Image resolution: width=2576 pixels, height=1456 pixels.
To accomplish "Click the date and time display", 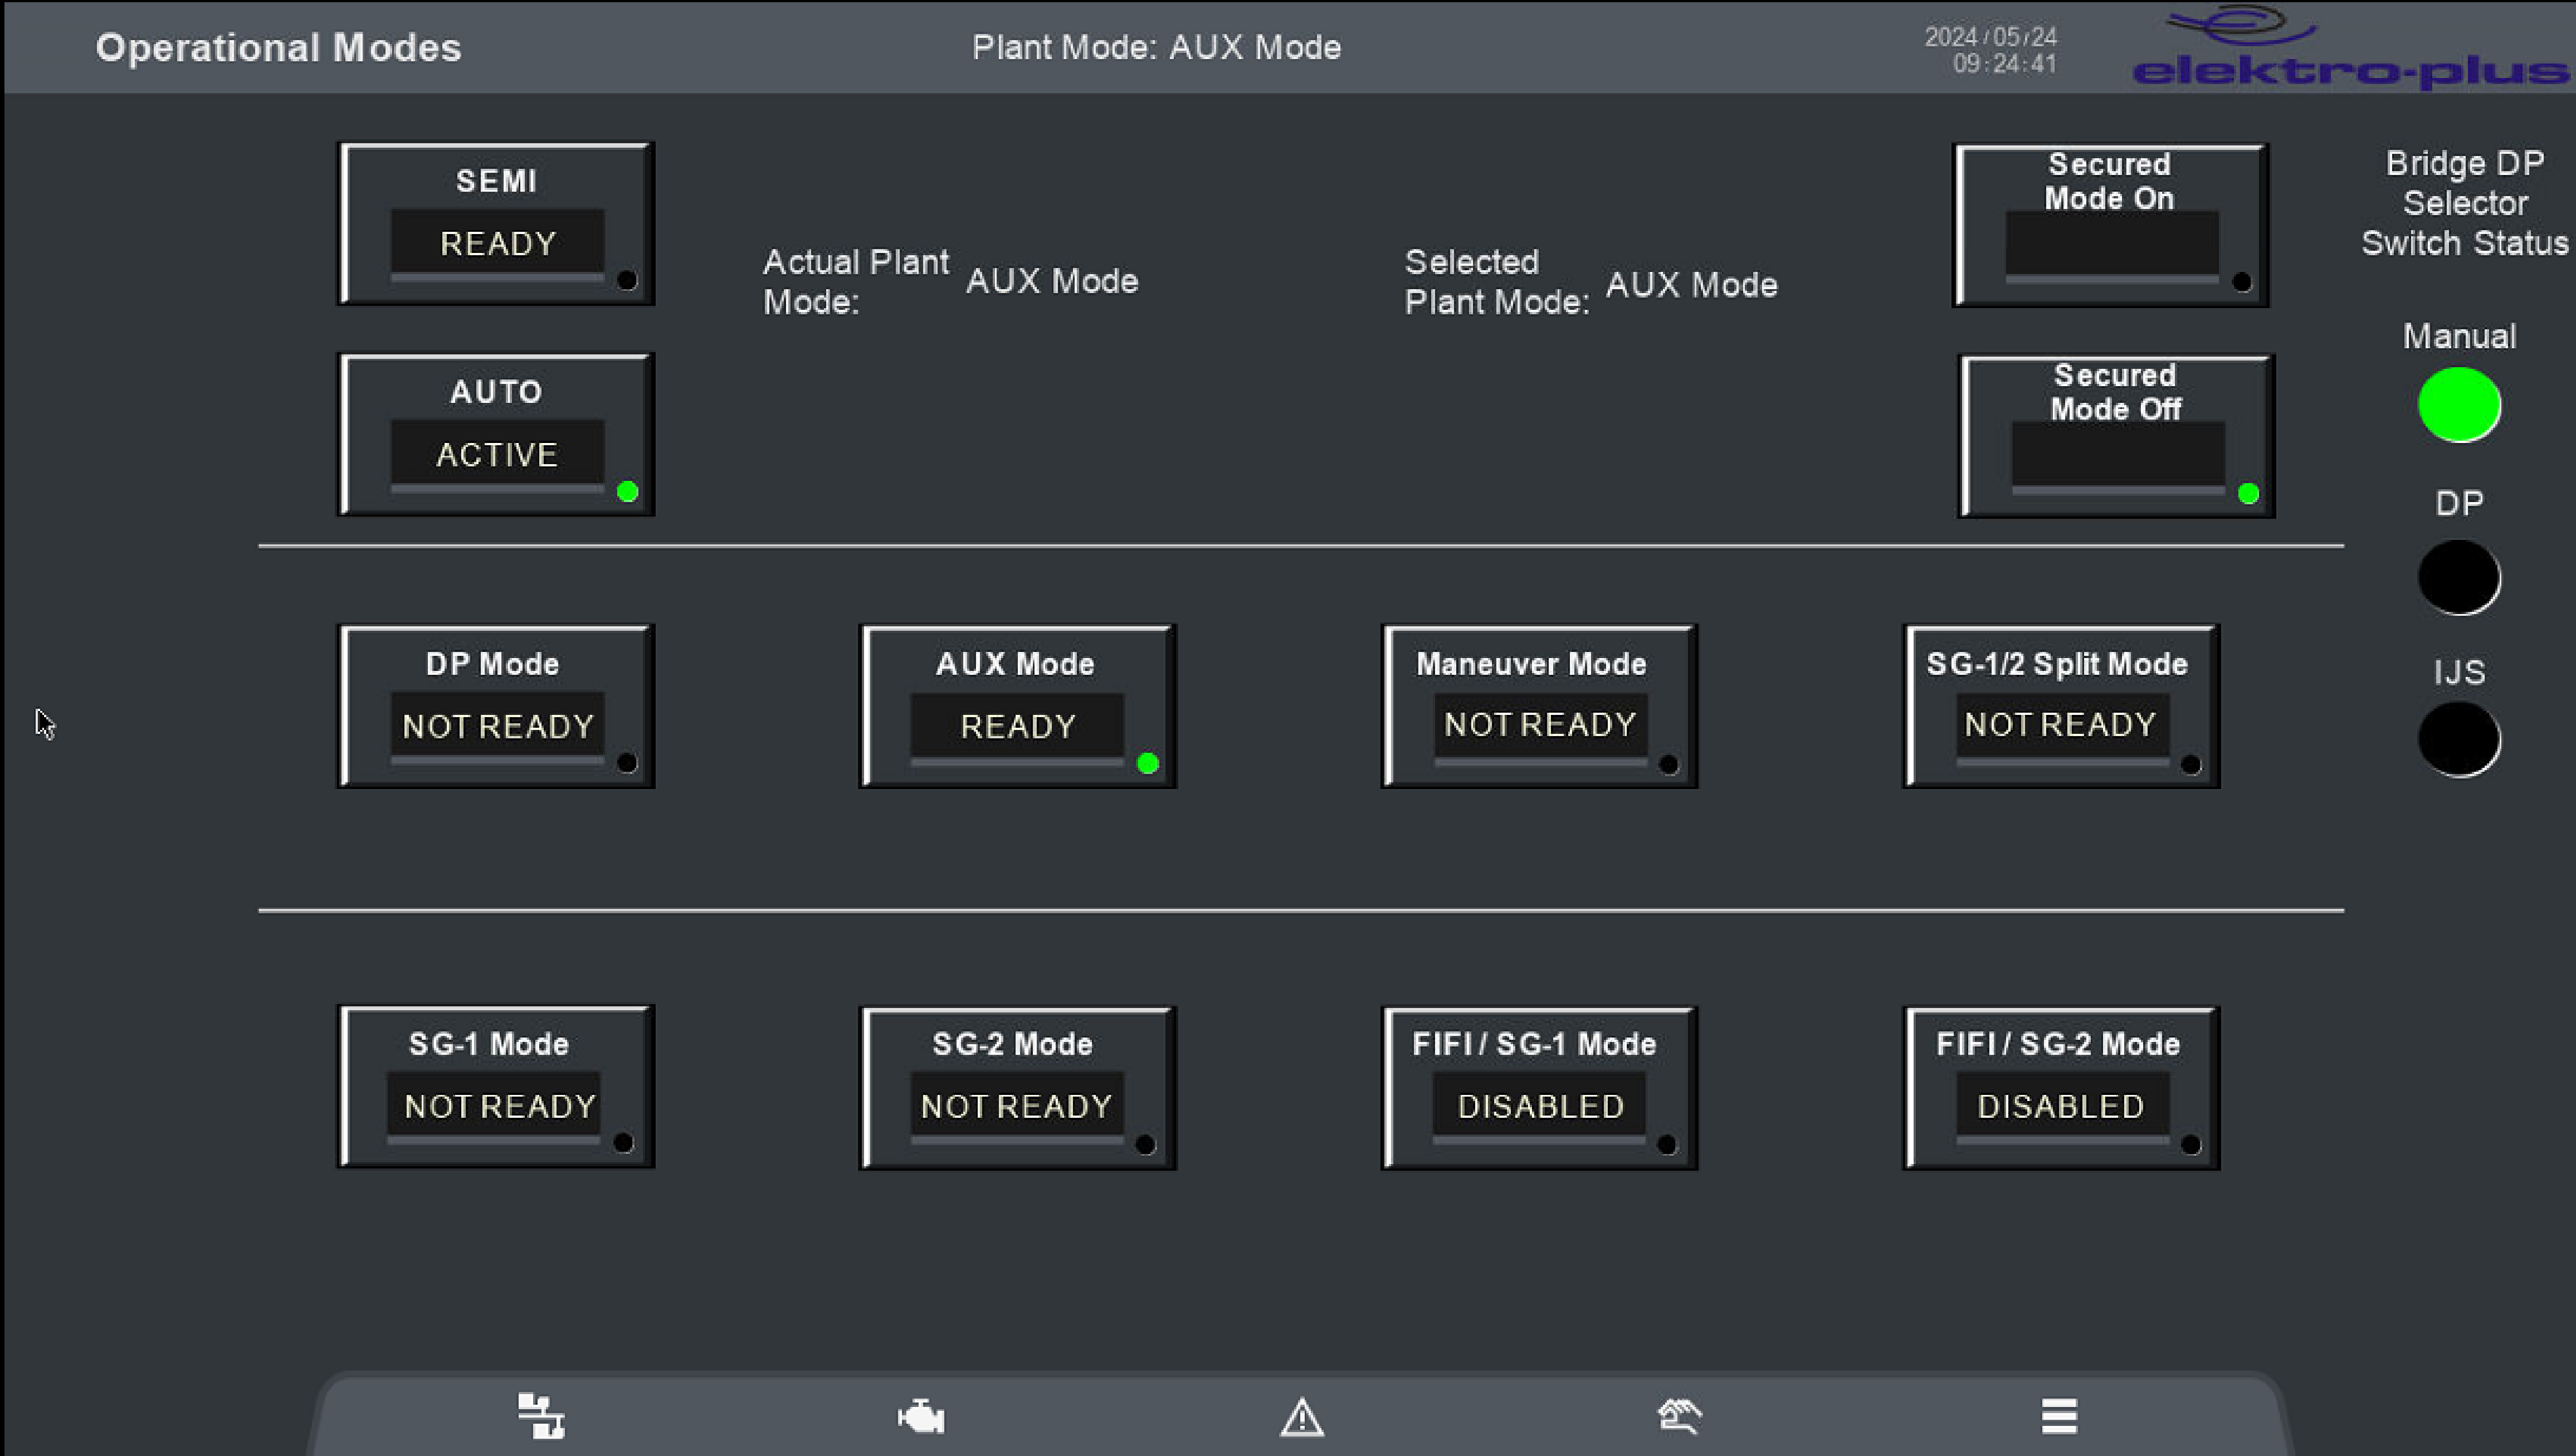I will tap(1990, 50).
